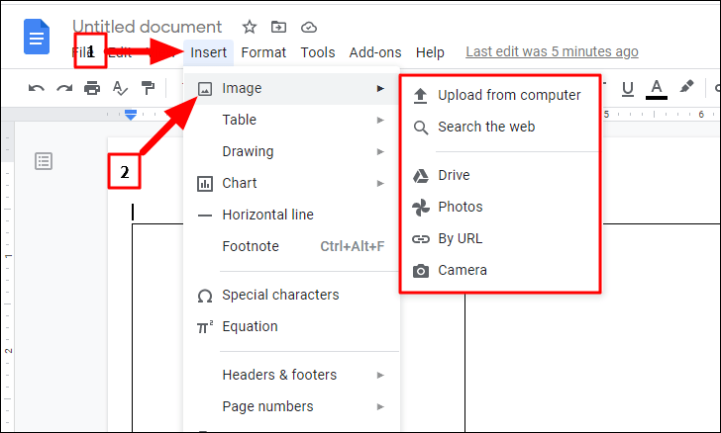Open the Add-ons menu
The height and width of the screenshot is (433, 721).
click(375, 52)
